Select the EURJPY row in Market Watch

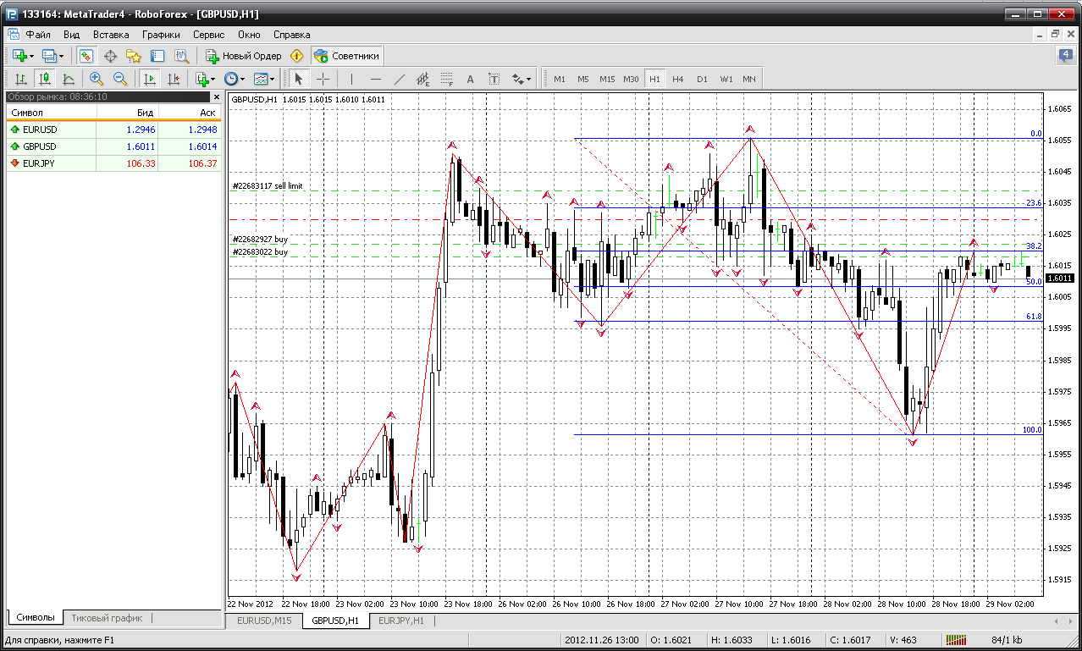point(113,163)
